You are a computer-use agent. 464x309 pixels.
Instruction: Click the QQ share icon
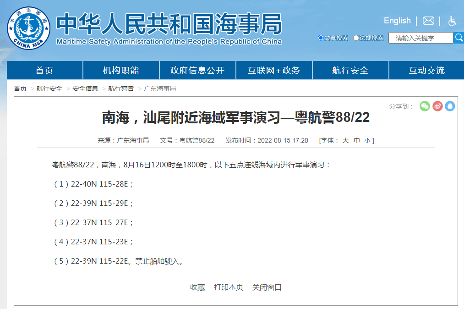coord(450,106)
